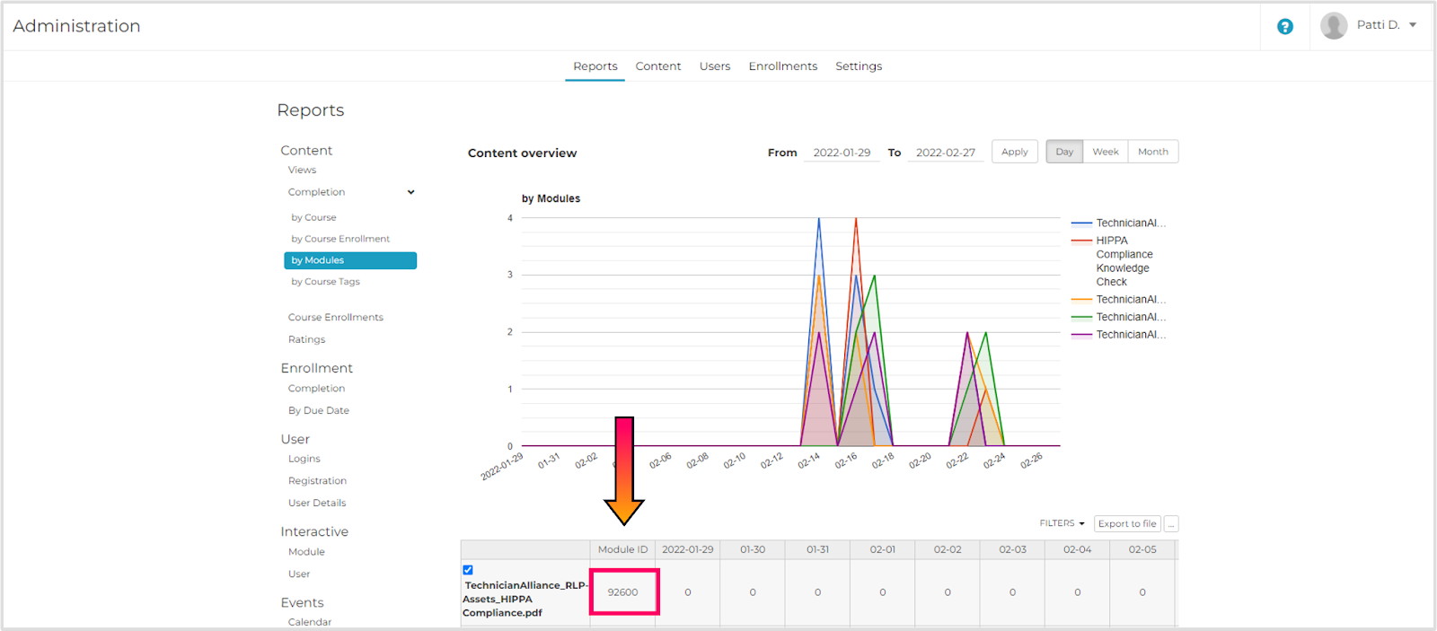This screenshot has width=1437, height=631.
Task: Collapse the Completion section chevron
Action: click(x=410, y=192)
